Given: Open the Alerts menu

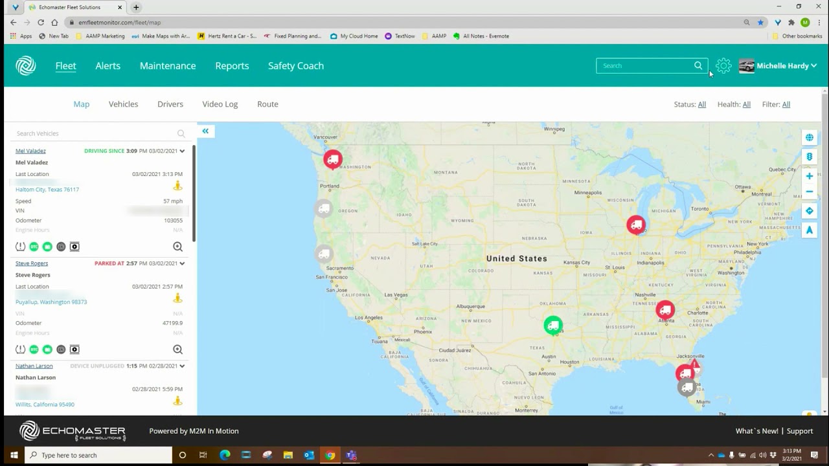Looking at the screenshot, I should (x=108, y=66).
